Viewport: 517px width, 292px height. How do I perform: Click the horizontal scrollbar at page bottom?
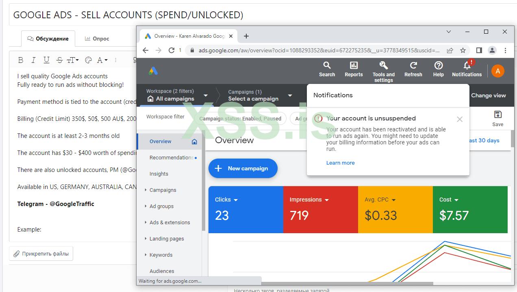[348, 283]
